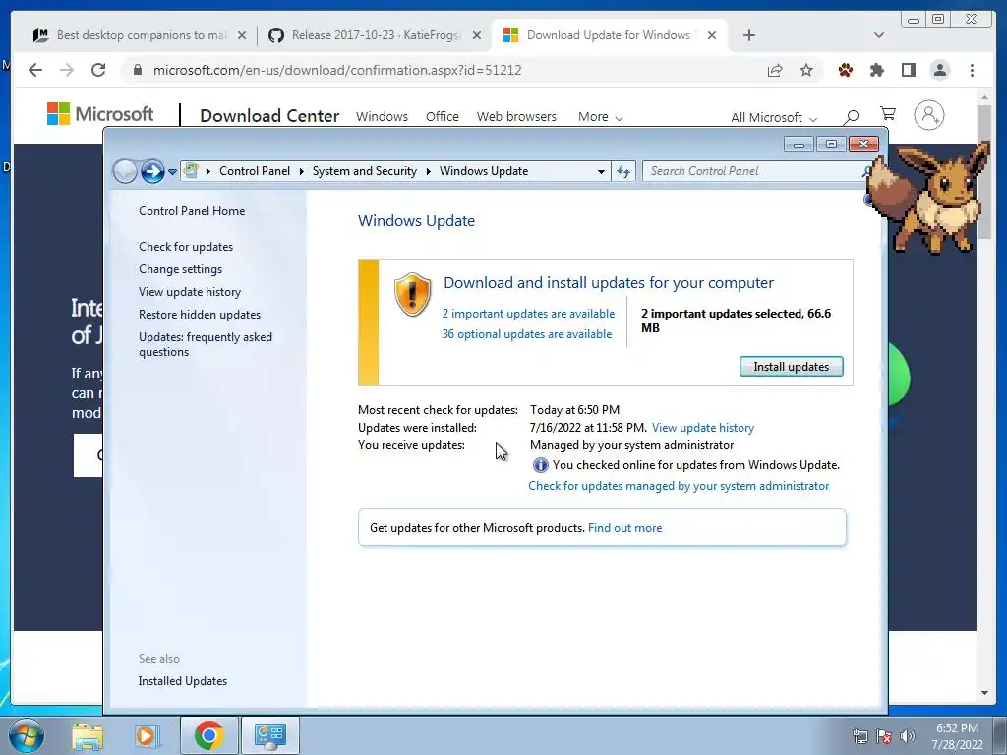Image resolution: width=1007 pixels, height=755 pixels.
Task: Click View update history link beside install date
Action: click(x=702, y=428)
